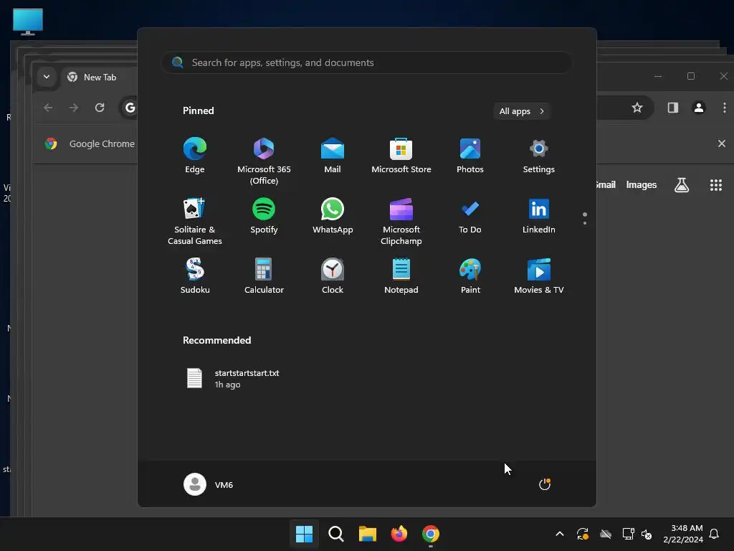Go to next pinned apps page dot
The image size is (734, 551).
[585, 223]
